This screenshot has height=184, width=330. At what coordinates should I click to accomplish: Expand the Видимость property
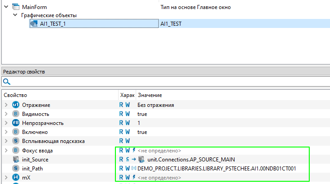(6, 114)
